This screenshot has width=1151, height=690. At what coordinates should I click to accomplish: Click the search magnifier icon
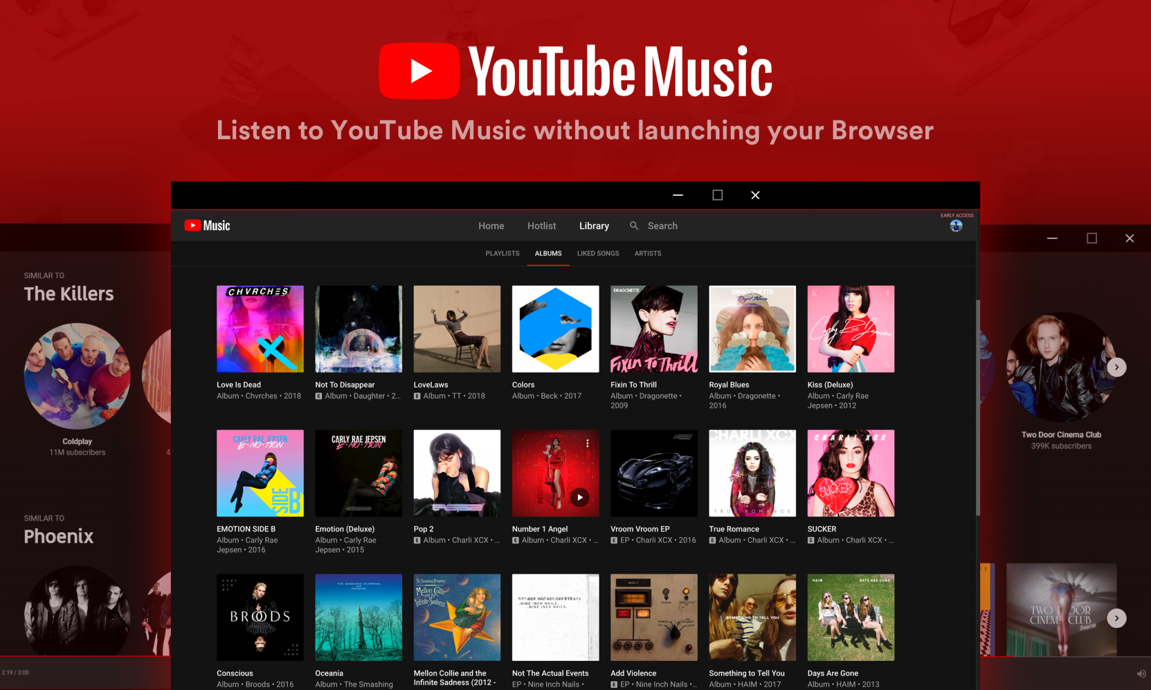634,226
